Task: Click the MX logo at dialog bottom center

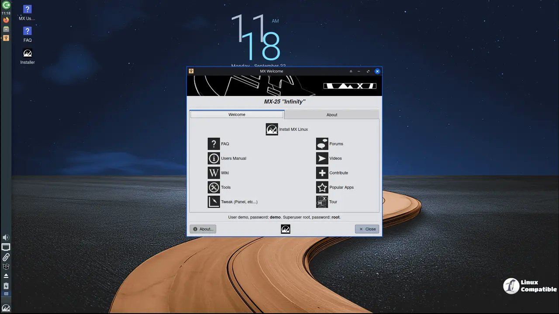Action: pyautogui.click(x=285, y=229)
